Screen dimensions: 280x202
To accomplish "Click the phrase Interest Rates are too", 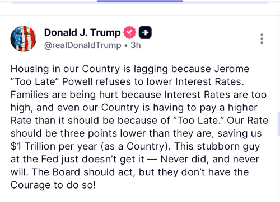I will tap(216, 95).
